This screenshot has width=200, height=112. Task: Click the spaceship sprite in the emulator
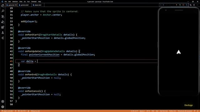(x=178, y=52)
